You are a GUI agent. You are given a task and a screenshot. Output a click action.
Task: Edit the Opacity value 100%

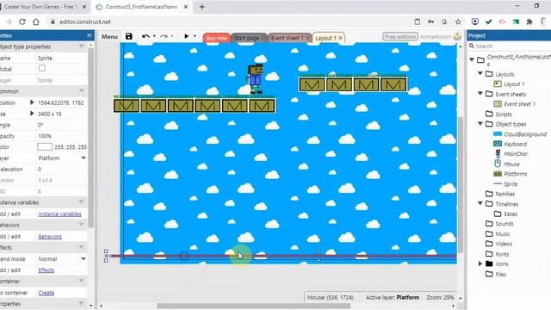(x=61, y=136)
